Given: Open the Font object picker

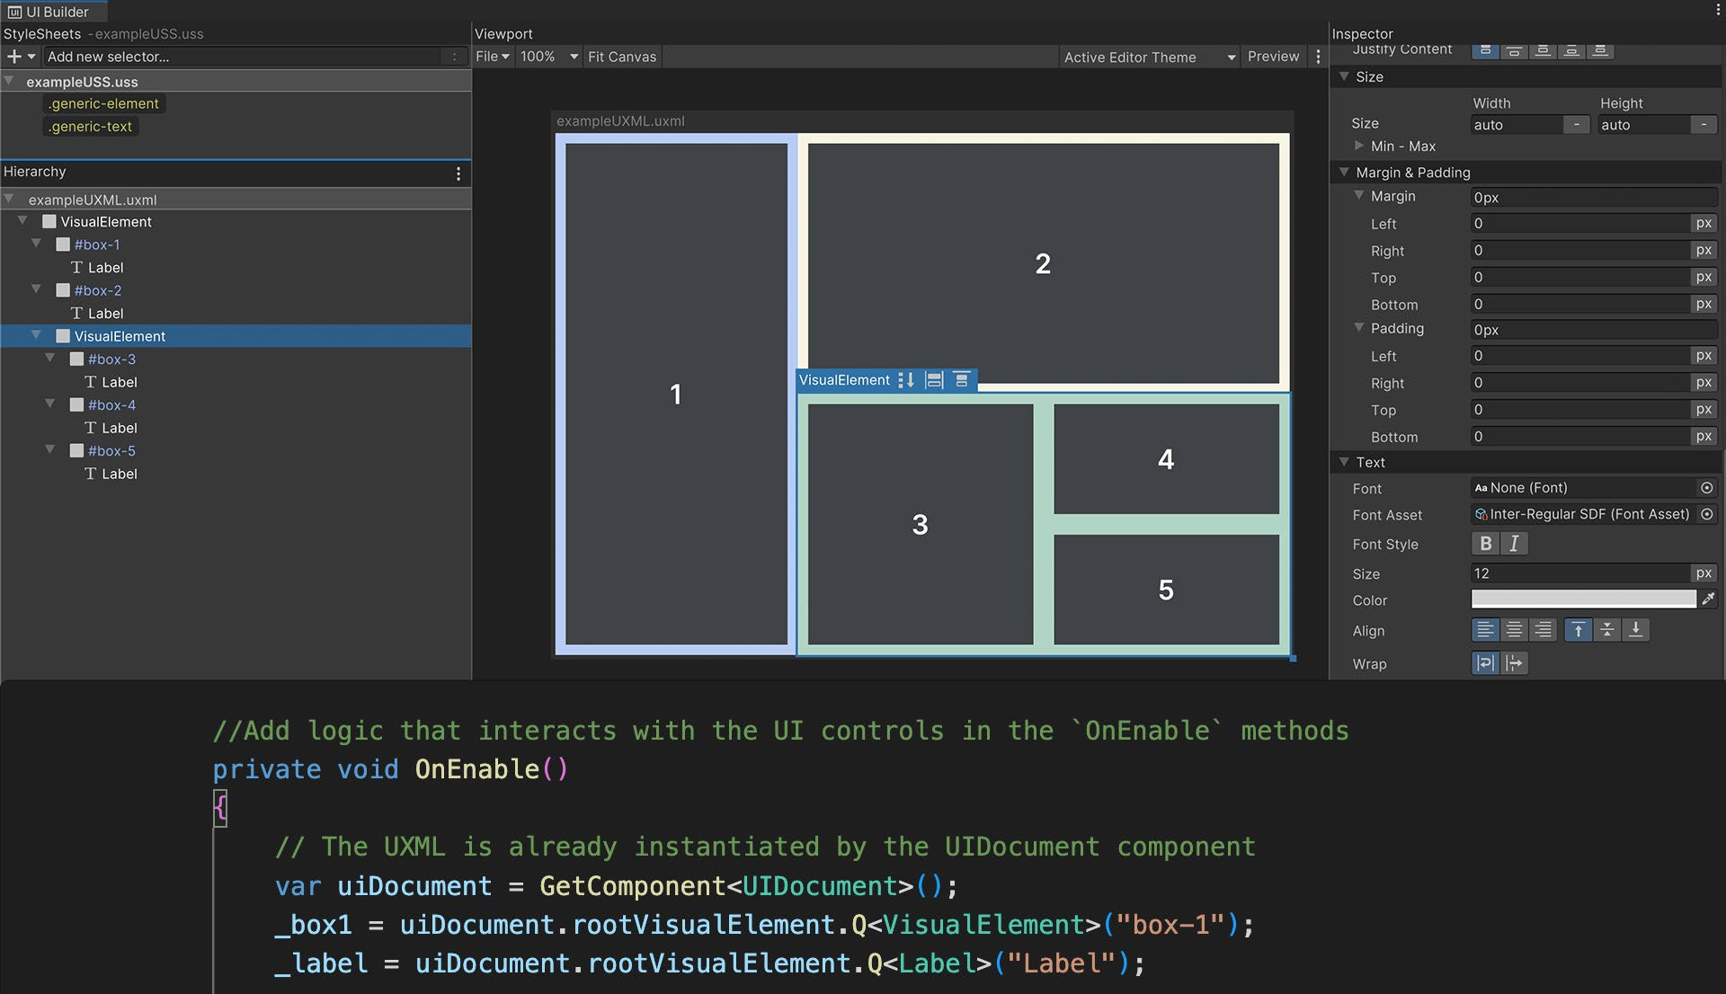Looking at the screenshot, I should tap(1706, 488).
